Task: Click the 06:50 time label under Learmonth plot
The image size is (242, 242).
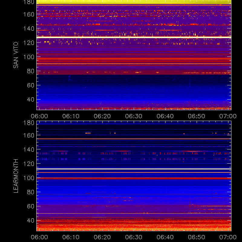Action: point(196,237)
